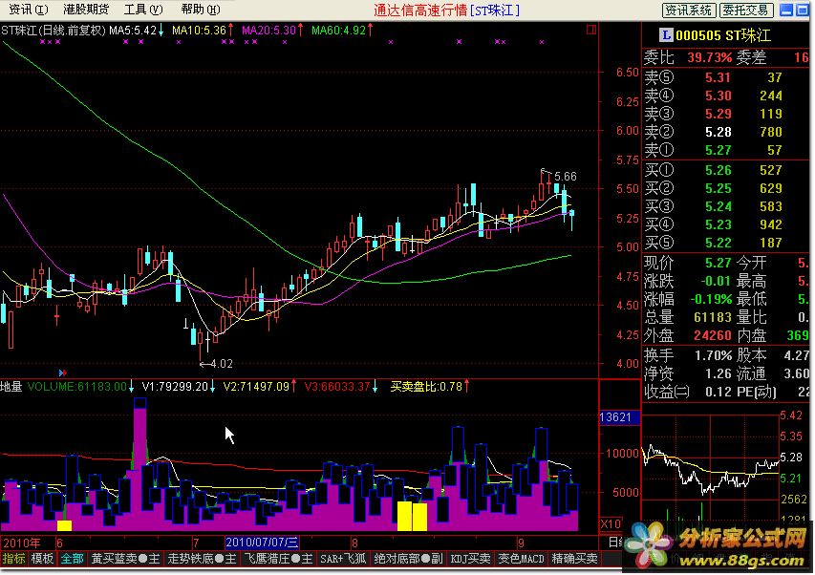Screen dimensions: 815x575
Task: Click the 资讯系统 button
Action: click(x=689, y=10)
